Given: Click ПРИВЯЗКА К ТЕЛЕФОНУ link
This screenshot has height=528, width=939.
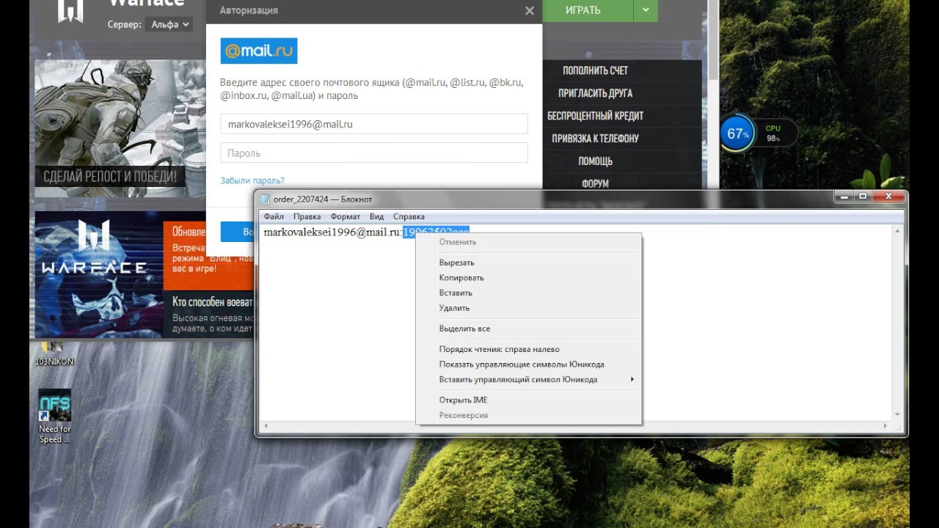Looking at the screenshot, I should [595, 139].
